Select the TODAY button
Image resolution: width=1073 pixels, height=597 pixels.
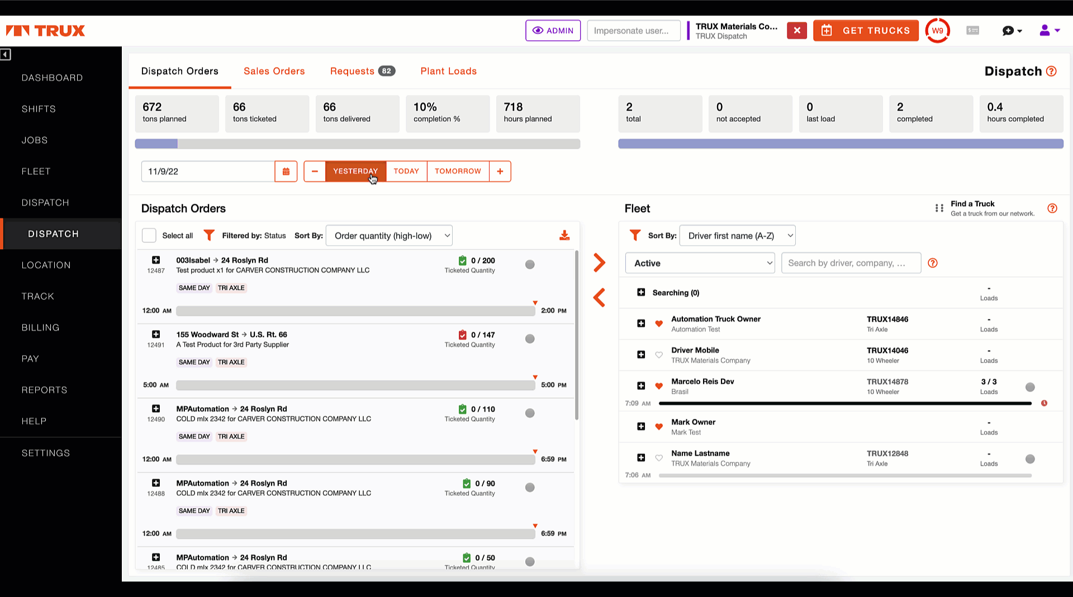point(406,171)
